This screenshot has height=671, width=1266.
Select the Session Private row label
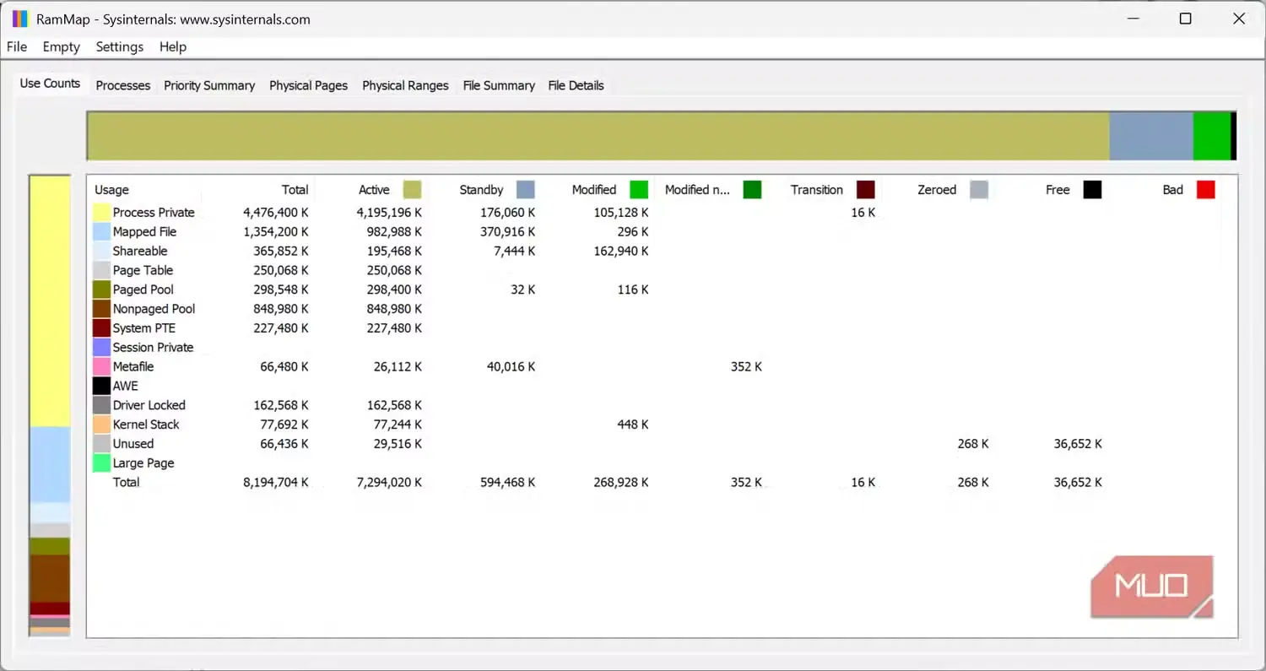coord(153,348)
